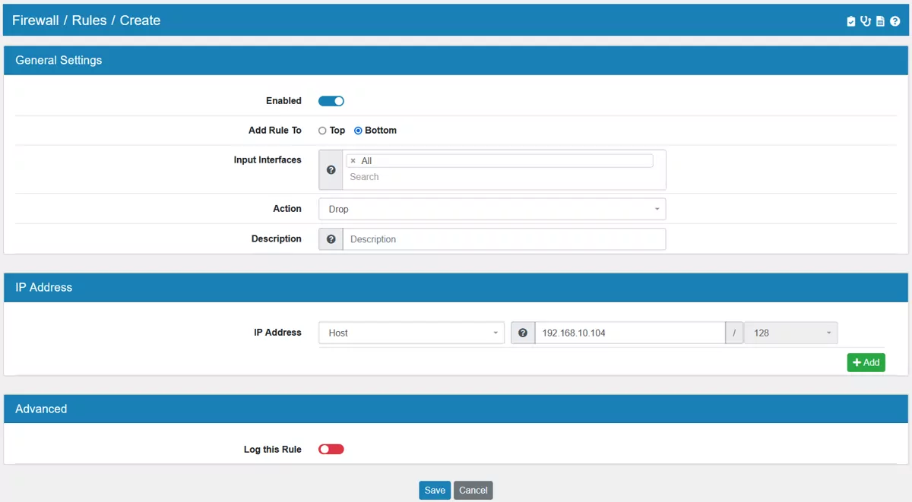This screenshot has height=502, width=912.
Task: Open the stethoscope diagnostics icon
Action: point(866,21)
